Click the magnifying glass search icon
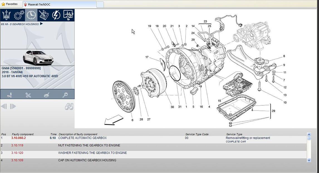 pos(65,95)
